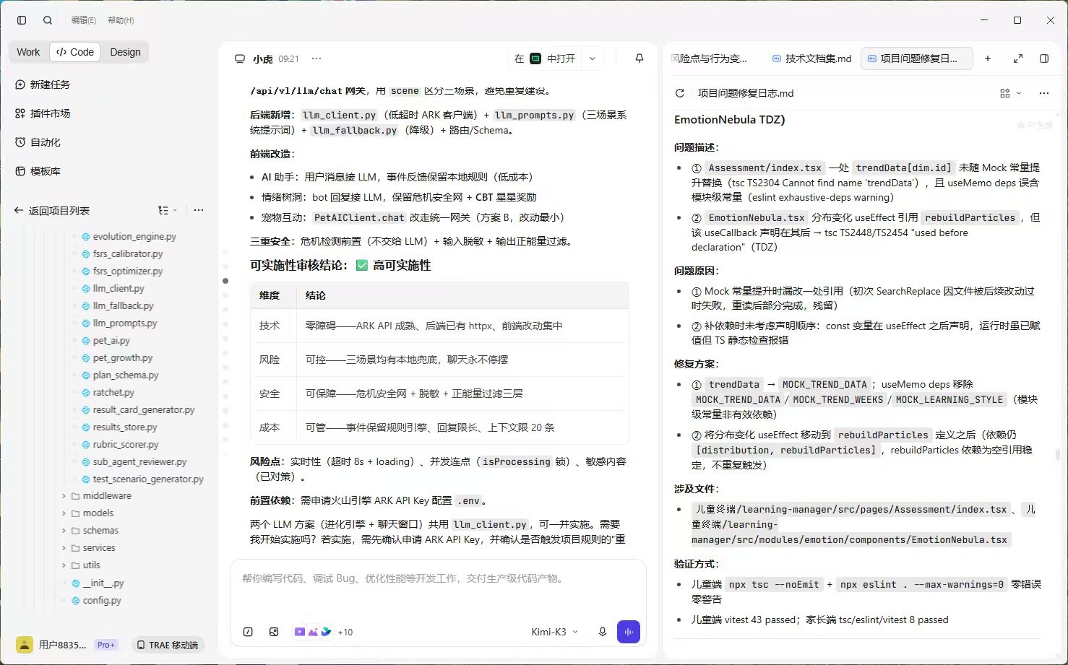Create a new task via 新建任务

pyautogui.click(x=43, y=84)
